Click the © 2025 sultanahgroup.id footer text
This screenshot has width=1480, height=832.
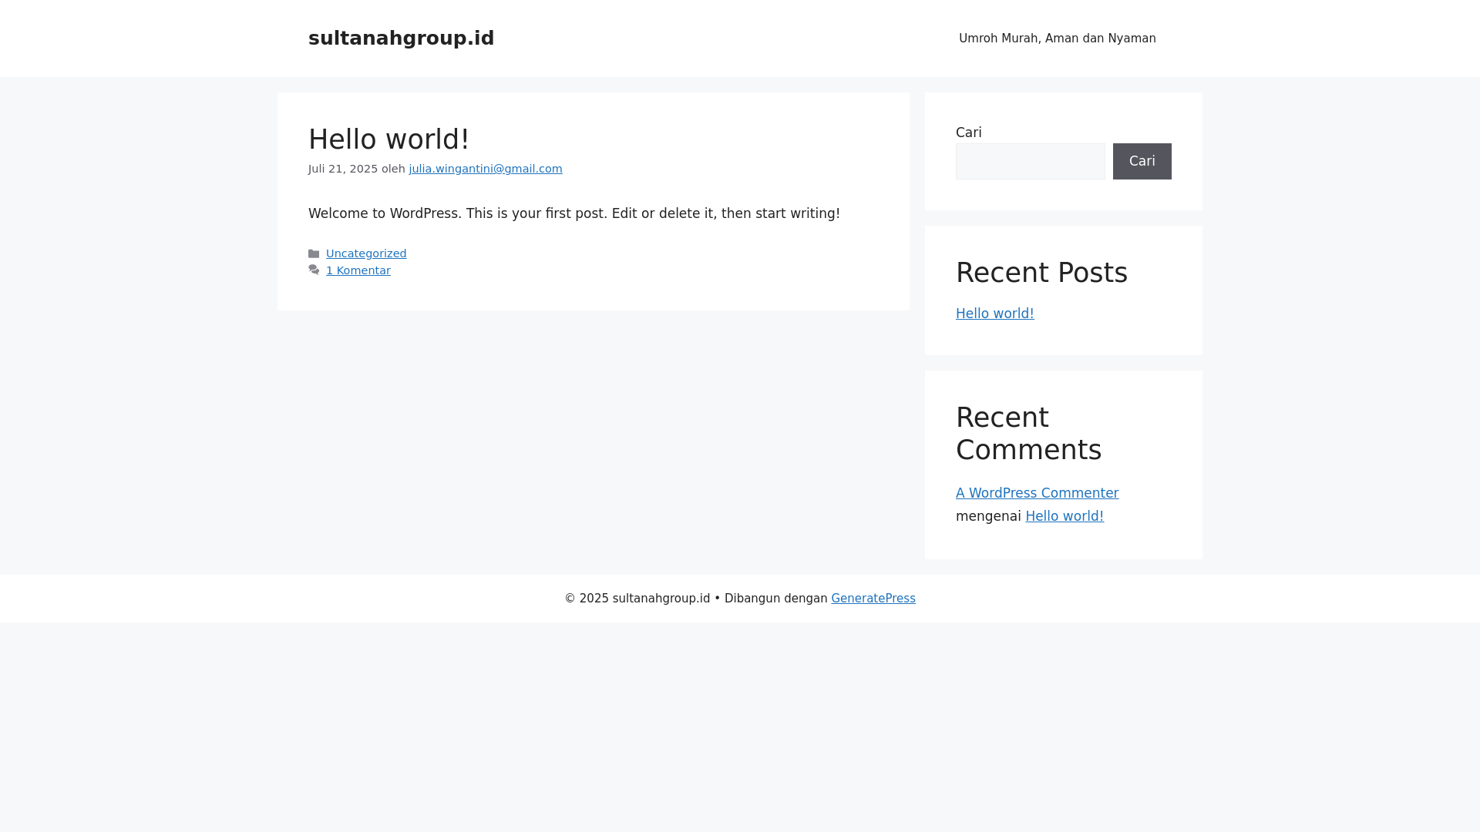[637, 599]
